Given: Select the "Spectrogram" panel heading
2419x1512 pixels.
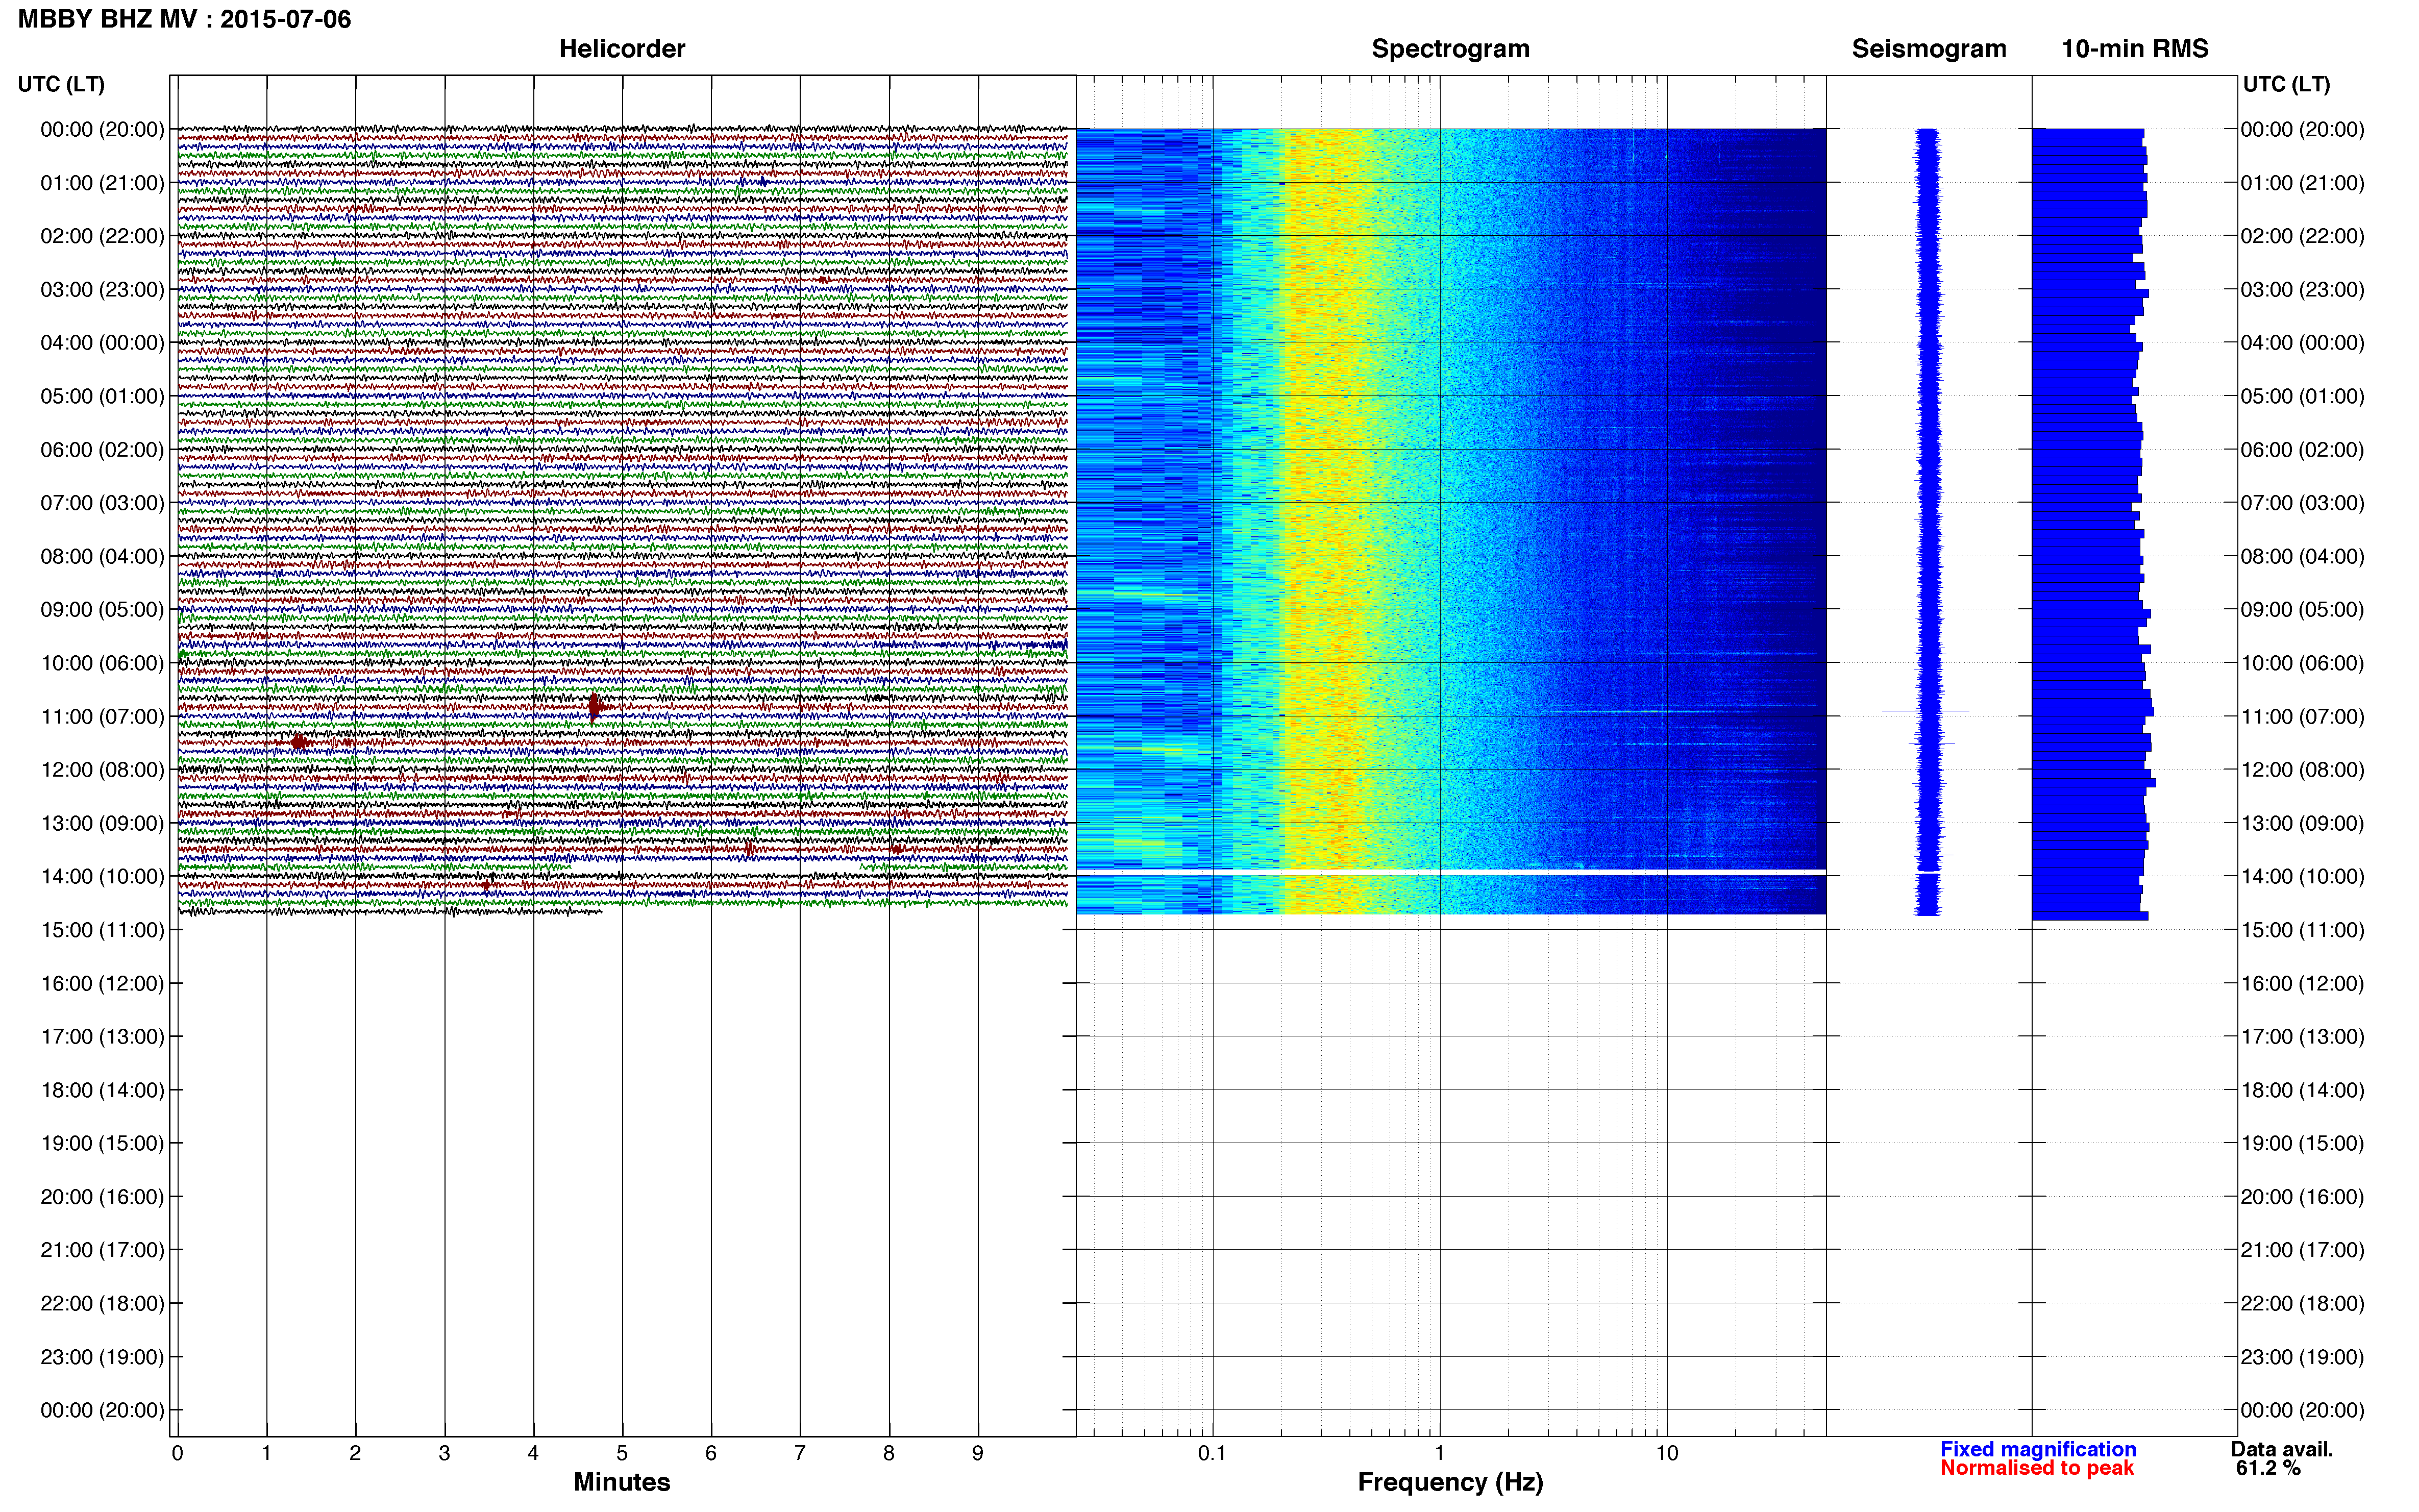Looking at the screenshot, I should (1450, 49).
